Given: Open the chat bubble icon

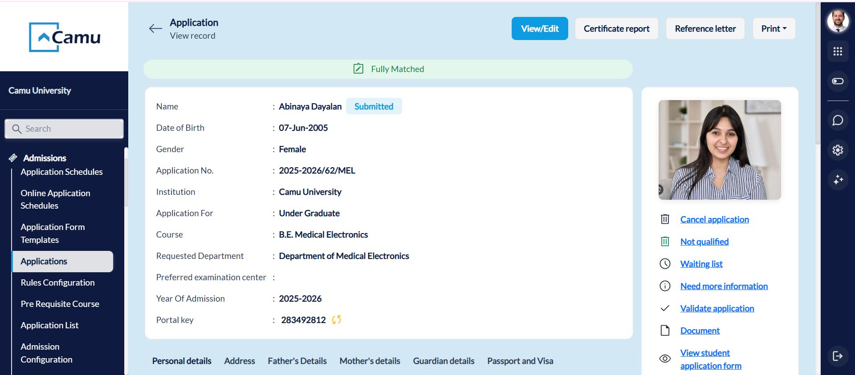Looking at the screenshot, I should (838, 121).
